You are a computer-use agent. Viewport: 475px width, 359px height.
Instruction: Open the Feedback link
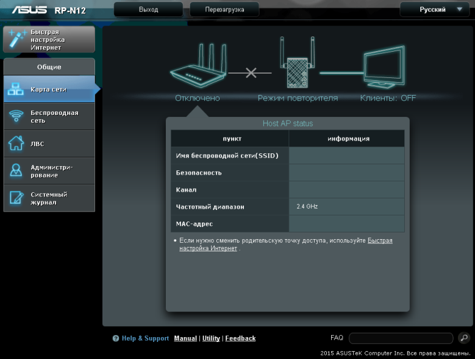240,338
